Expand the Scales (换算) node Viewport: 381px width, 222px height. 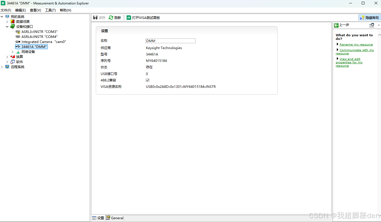[7, 57]
